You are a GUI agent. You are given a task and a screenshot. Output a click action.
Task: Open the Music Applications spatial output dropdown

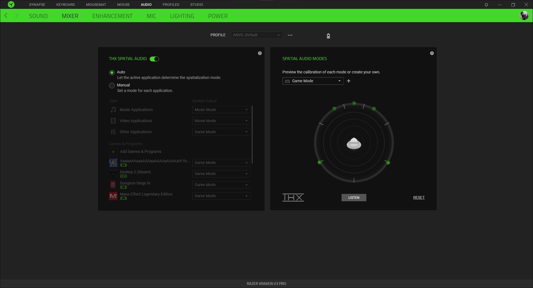(x=221, y=110)
